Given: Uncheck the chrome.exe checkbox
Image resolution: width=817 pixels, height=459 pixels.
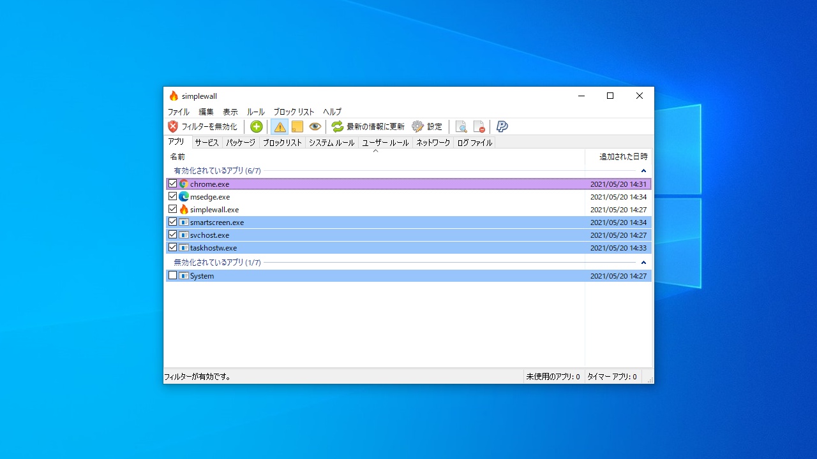Looking at the screenshot, I should [x=172, y=184].
